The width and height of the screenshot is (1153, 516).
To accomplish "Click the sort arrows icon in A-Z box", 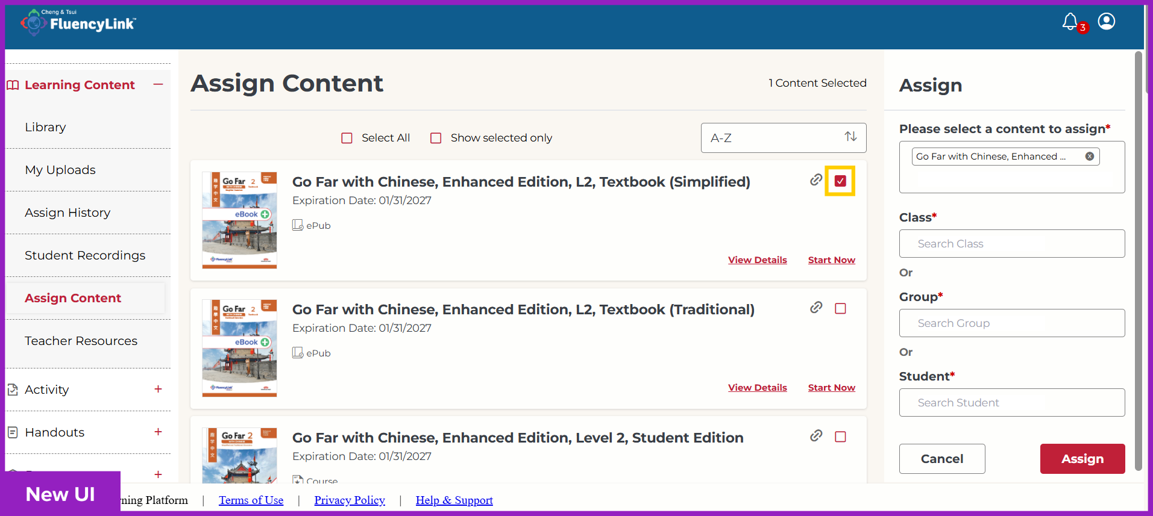I will (850, 137).
